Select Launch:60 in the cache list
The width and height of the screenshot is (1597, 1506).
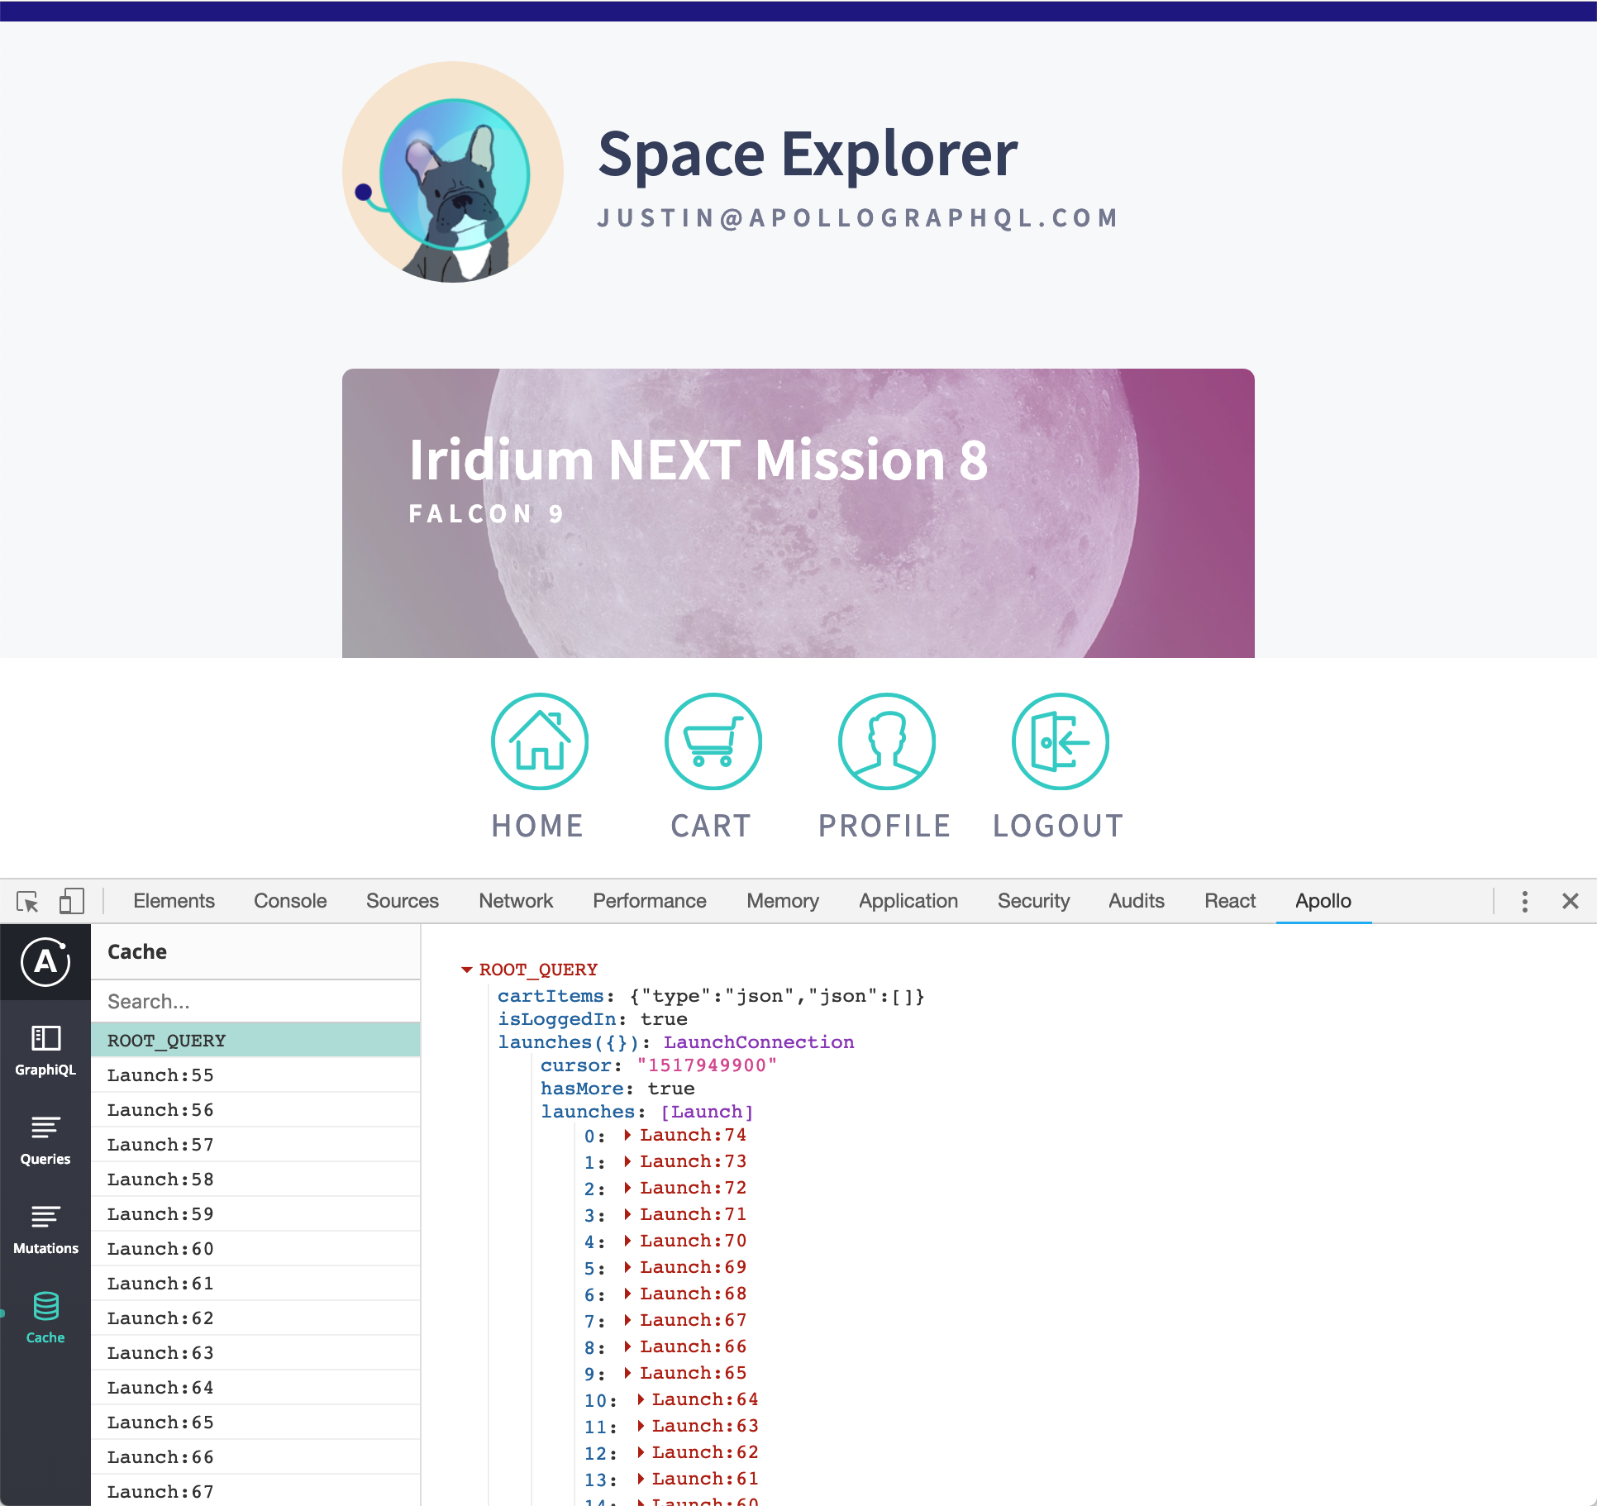pyautogui.click(x=255, y=1248)
